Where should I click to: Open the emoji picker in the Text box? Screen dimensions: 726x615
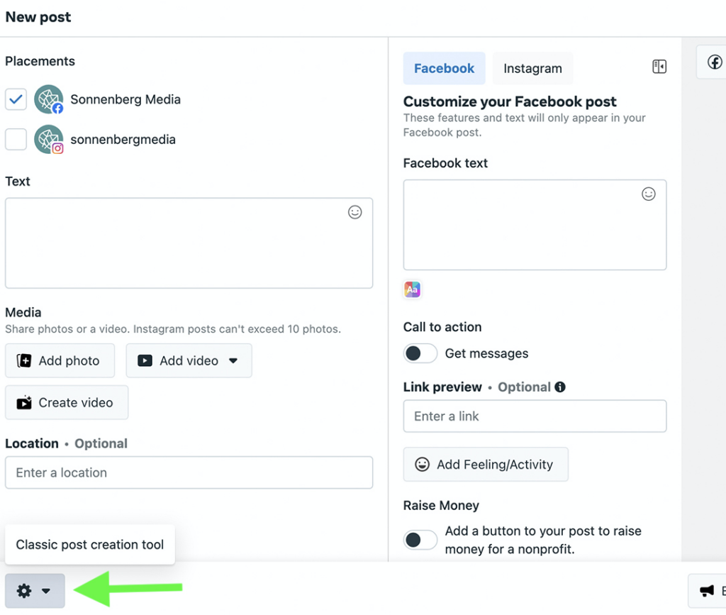point(354,211)
